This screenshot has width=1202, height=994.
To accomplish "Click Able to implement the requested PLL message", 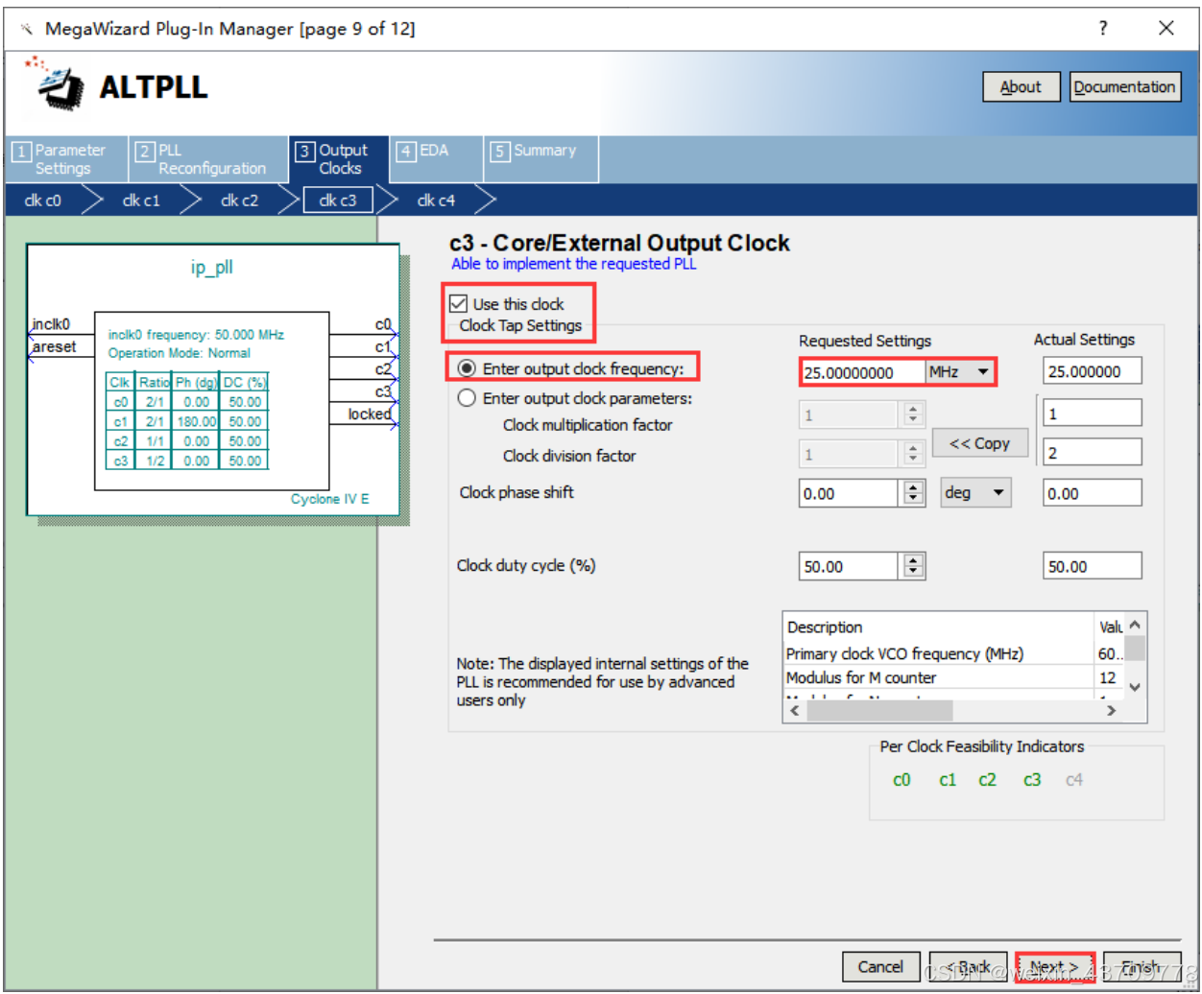I will pos(574,264).
